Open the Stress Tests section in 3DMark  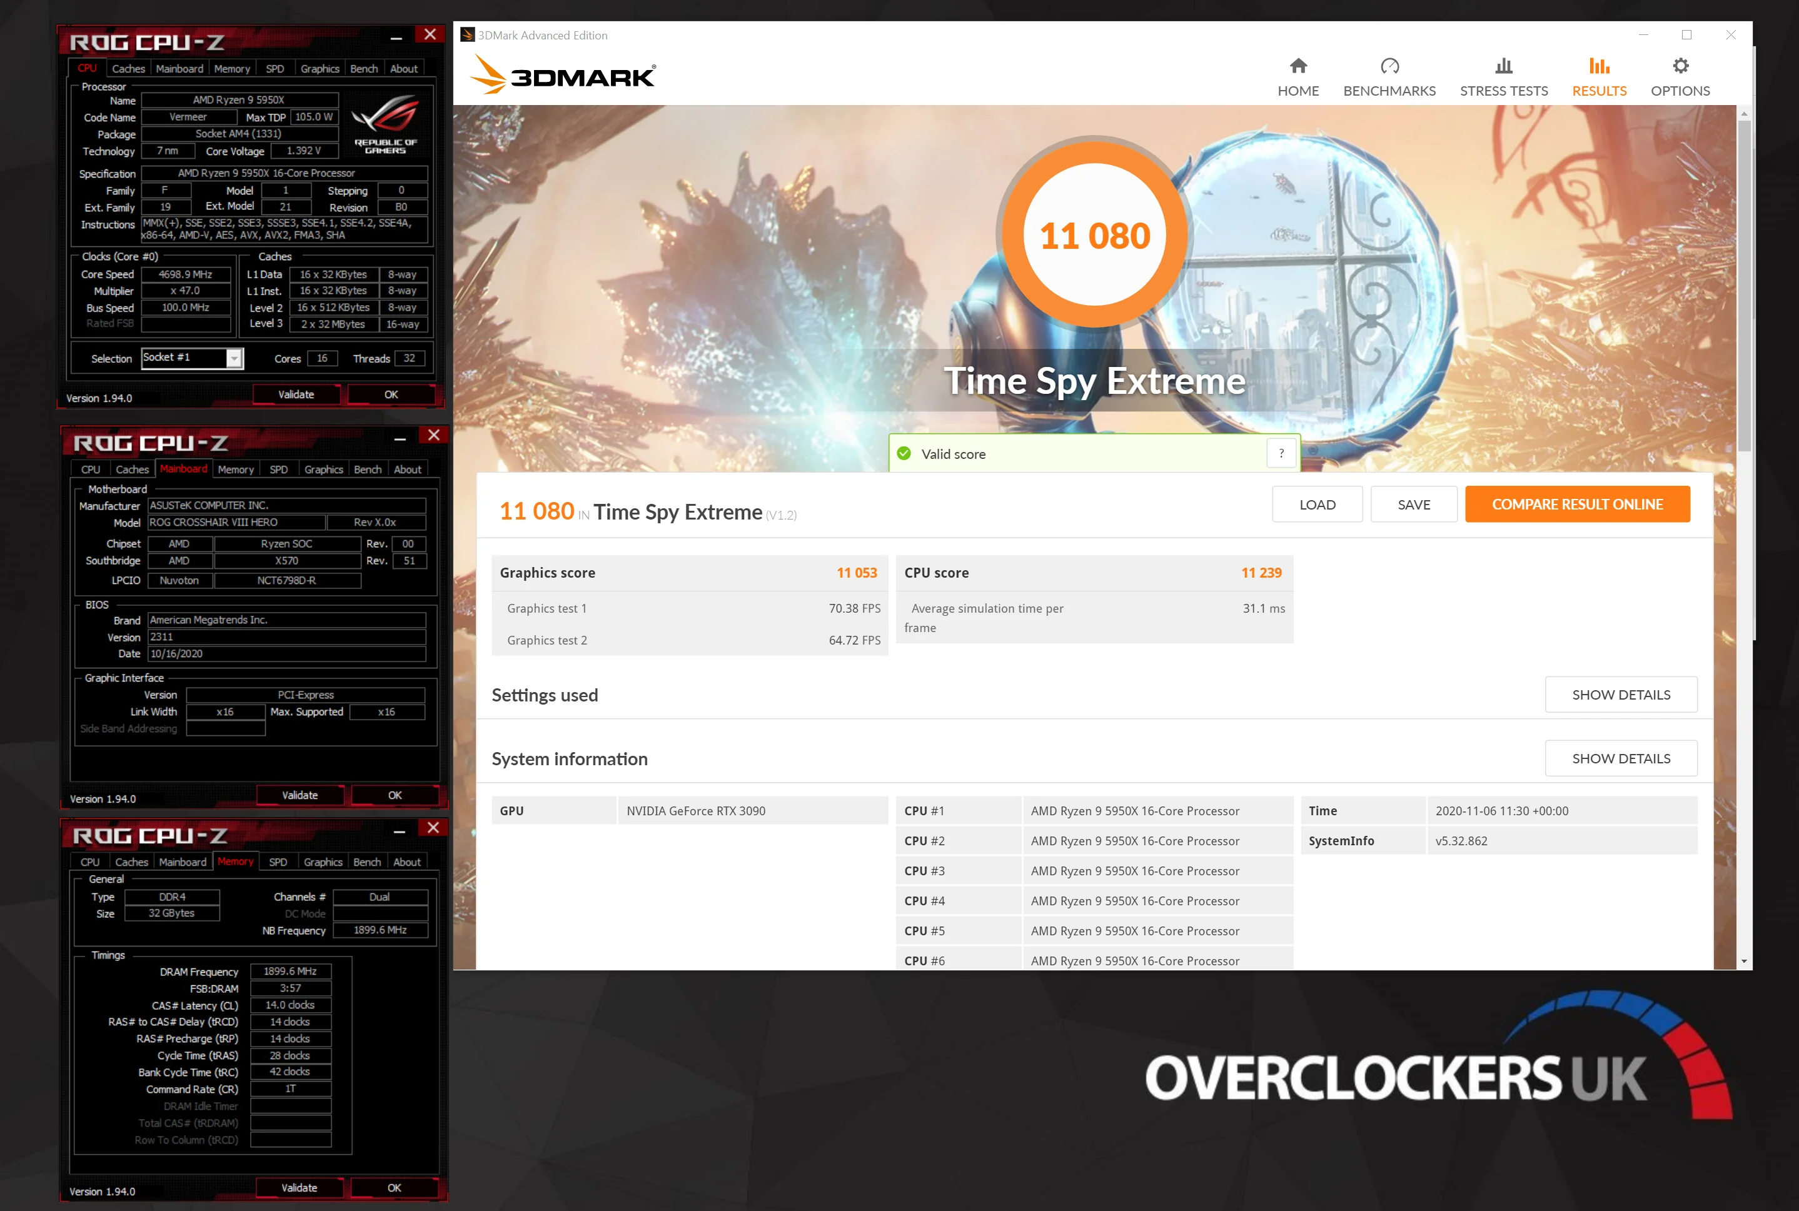pos(1503,78)
